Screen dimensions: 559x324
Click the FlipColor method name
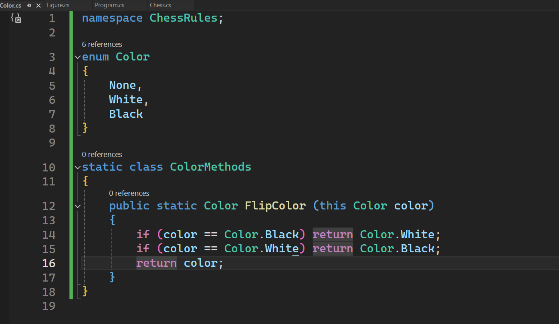click(275, 206)
